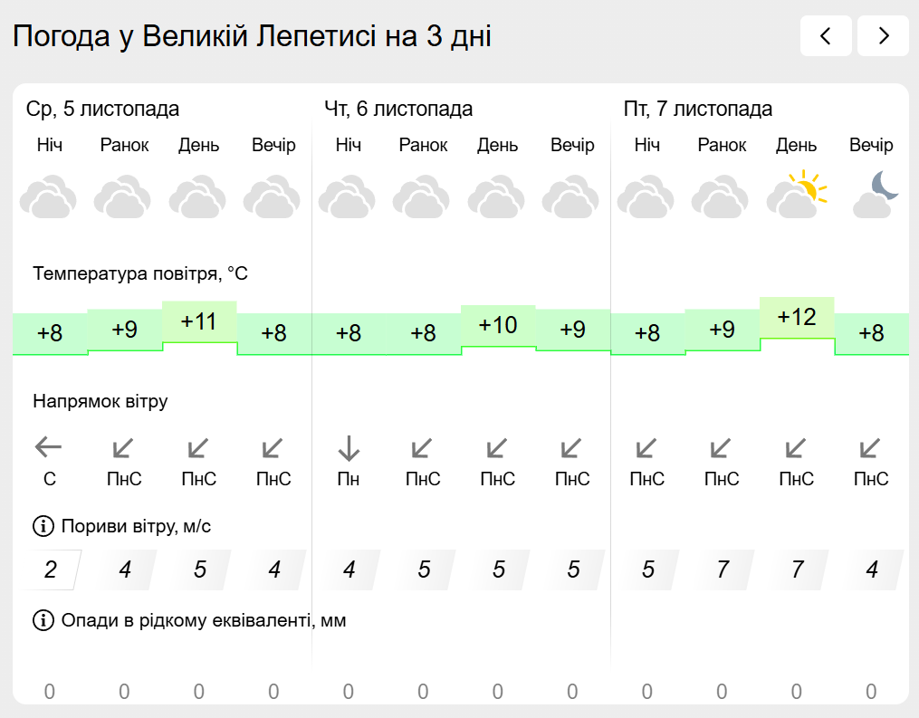The width and height of the screenshot is (919, 718).
Task: Click Thursday night north wind arrow
Action: coord(349,447)
